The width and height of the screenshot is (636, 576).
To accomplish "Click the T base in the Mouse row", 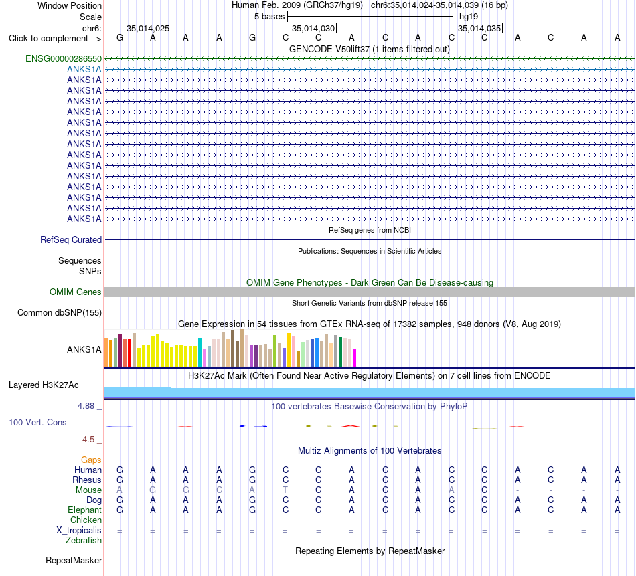I will click(x=285, y=490).
